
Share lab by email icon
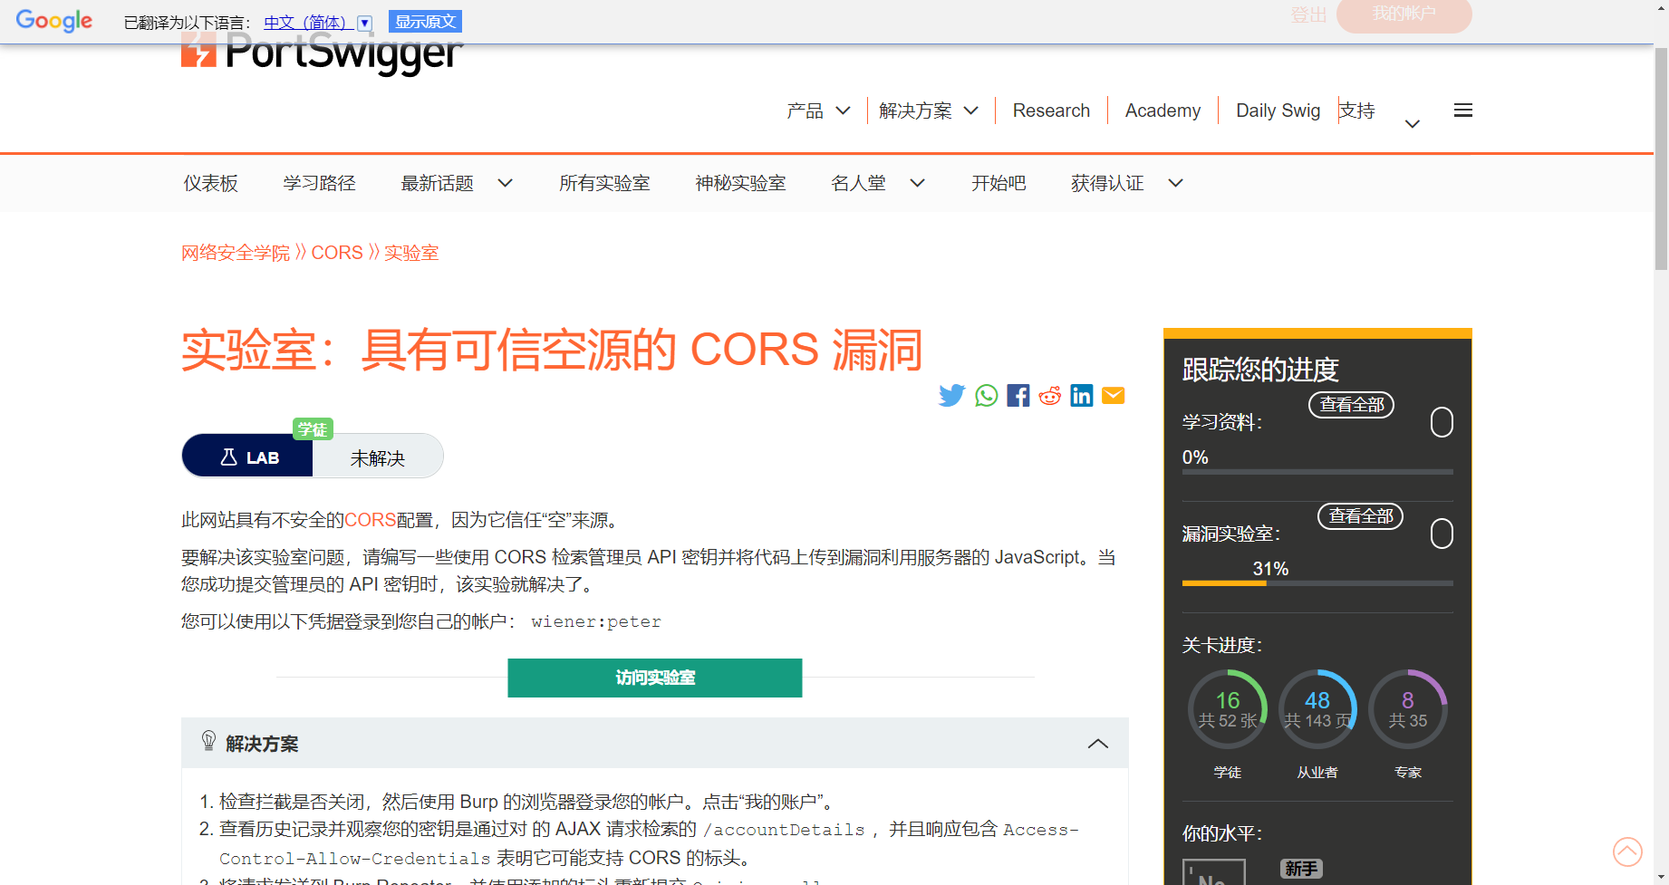(x=1114, y=396)
